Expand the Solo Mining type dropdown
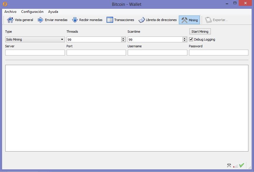Viewport: 254px width, 172px height. tap(35, 39)
